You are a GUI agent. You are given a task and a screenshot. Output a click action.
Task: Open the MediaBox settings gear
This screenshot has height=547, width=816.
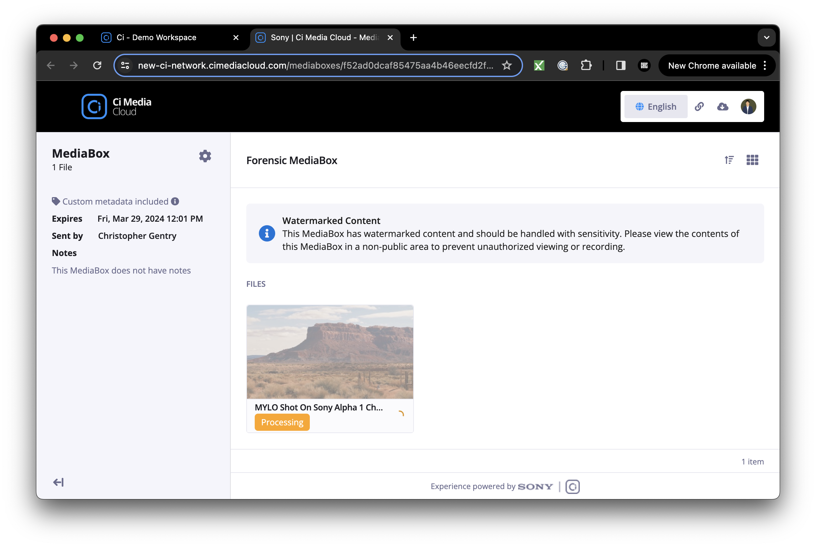205,156
